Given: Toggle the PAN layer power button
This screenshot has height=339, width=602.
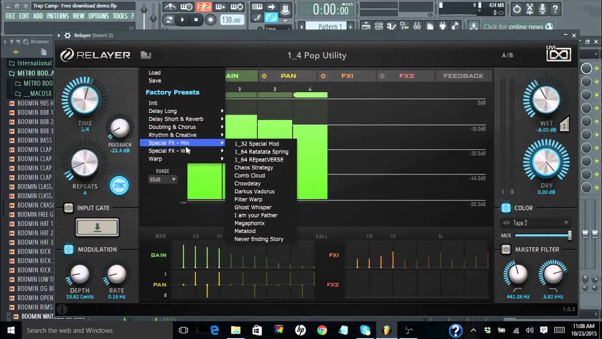Looking at the screenshot, I should pyautogui.click(x=264, y=76).
